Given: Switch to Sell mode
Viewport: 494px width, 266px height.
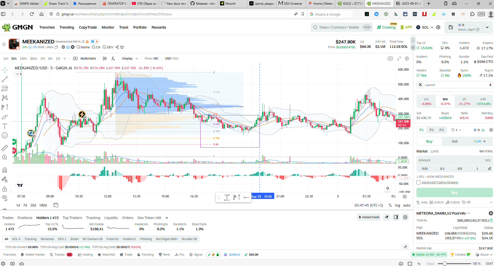Looking at the screenshot, I should click(455, 141).
